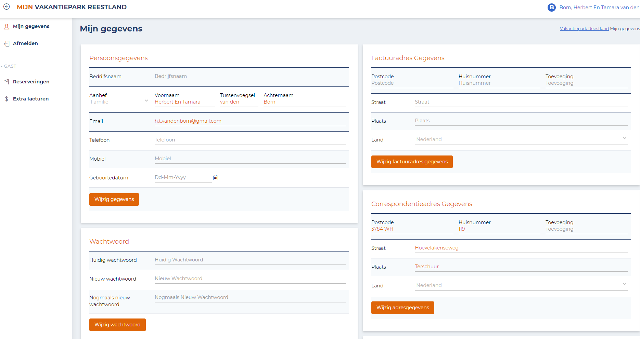Focus the Voornaam field with Herbert En Tamara
The width and height of the screenshot is (640, 339).
tap(184, 102)
